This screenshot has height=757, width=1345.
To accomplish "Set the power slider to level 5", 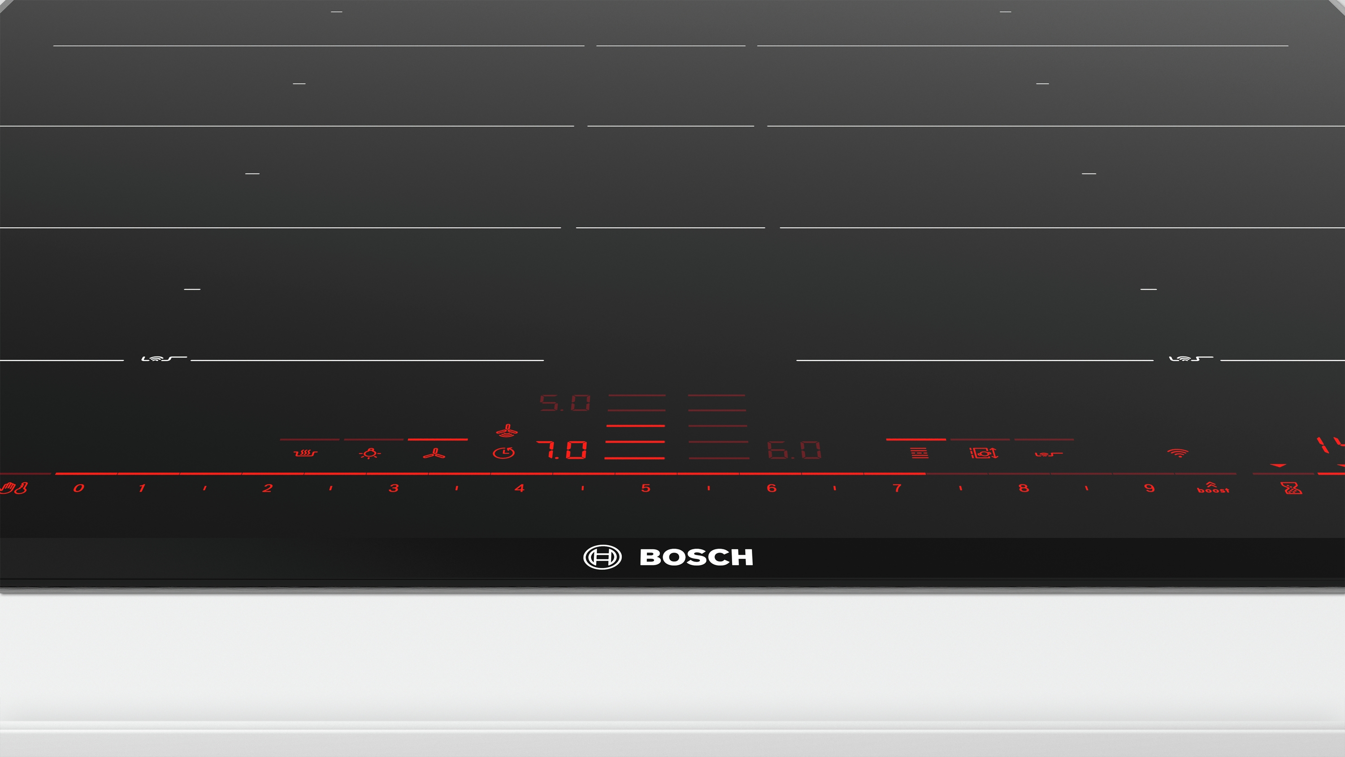I will click(x=646, y=488).
